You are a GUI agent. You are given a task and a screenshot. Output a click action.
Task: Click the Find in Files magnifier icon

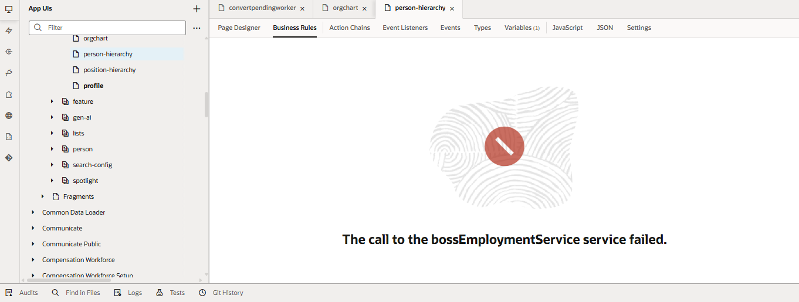(x=56, y=293)
